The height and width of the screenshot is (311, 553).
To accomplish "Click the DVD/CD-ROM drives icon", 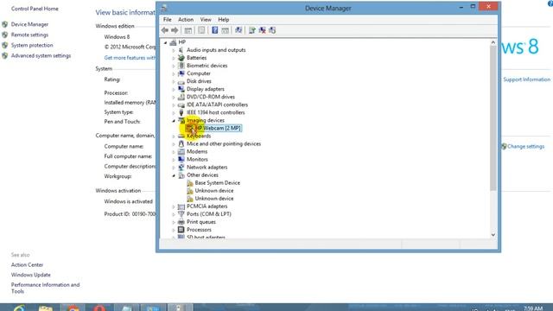I will [181, 97].
